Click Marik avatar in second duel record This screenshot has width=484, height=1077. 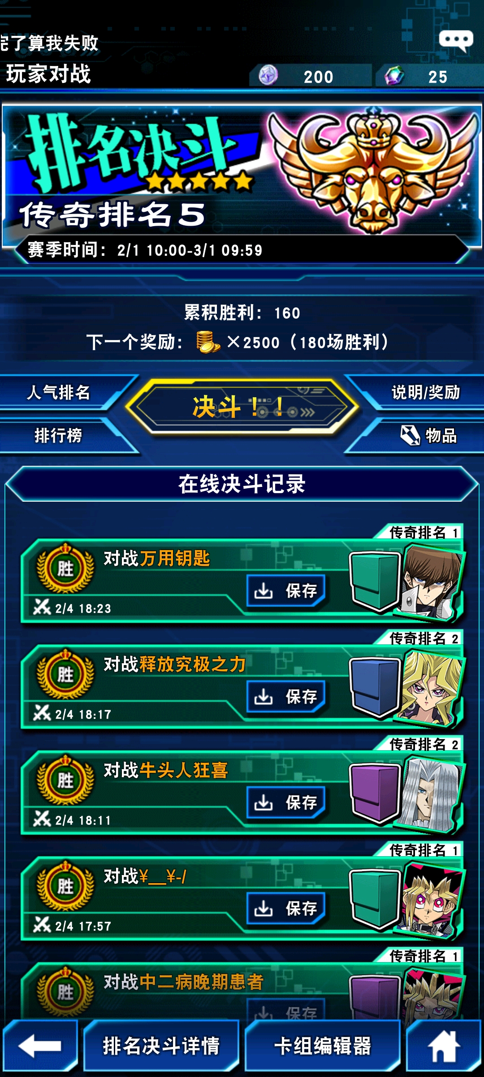pos(431,687)
